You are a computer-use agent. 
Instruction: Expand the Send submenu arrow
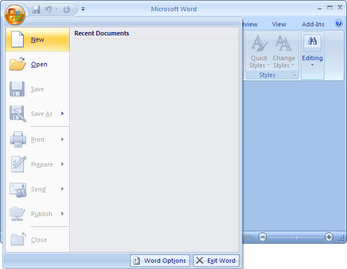pos(63,189)
